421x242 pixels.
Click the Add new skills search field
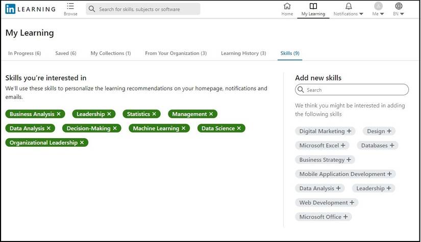352,90
